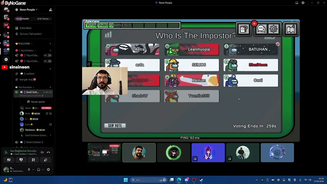Collapse the WELCOME category

point(24,44)
